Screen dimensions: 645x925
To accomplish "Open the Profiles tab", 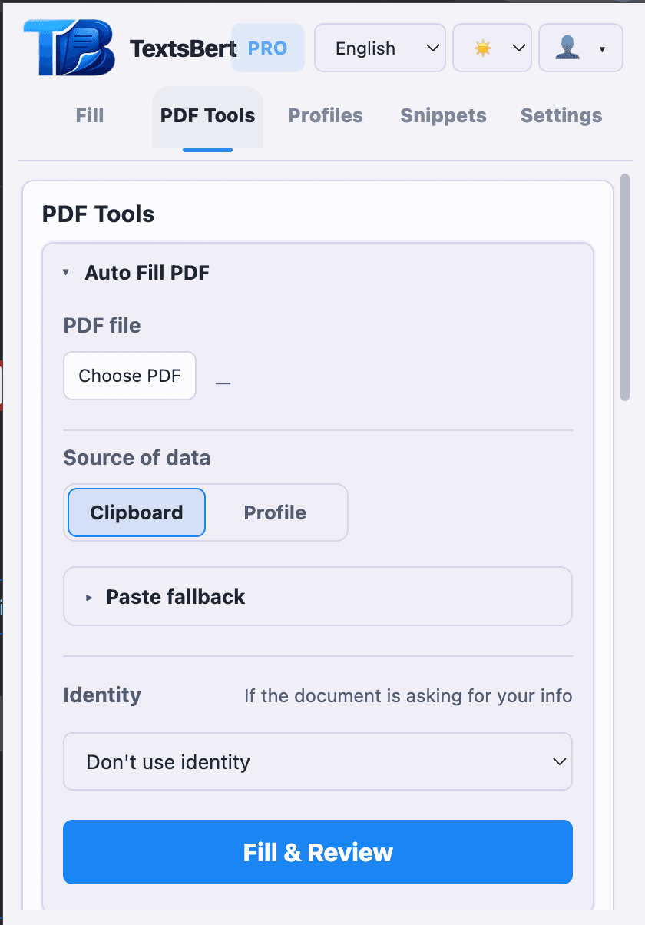I will coord(325,115).
